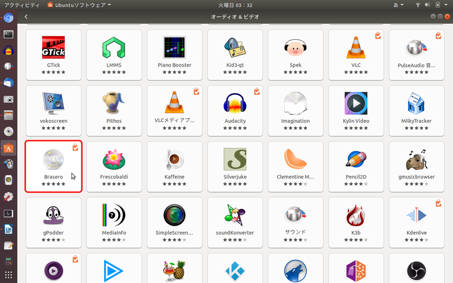
Task: Open the wolf icon app in bottom row
Action: (x=295, y=268)
